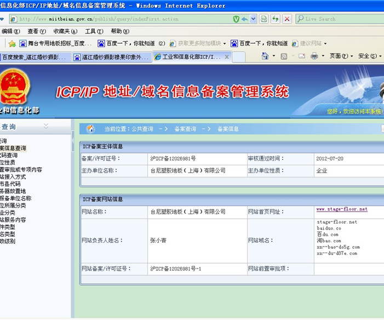Open 获取更多附加模块 favorites link

196,44
